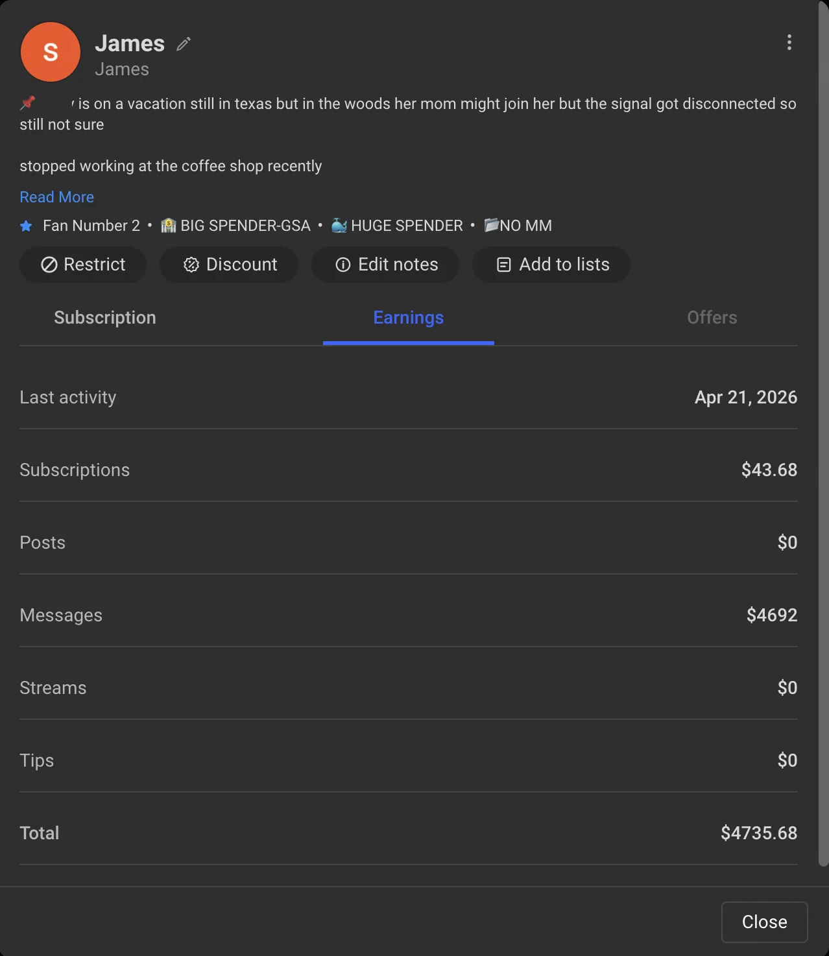Expand the note with Read More
This screenshot has height=956, width=829.
[56, 197]
